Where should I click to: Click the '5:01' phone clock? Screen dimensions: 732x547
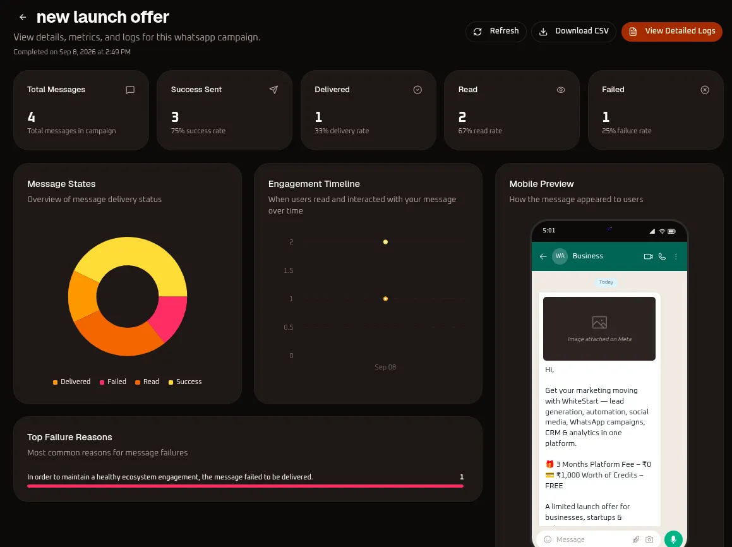(x=549, y=231)
